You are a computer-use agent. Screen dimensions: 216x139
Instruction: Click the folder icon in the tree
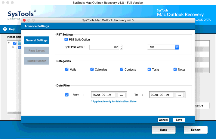(20, 43)
